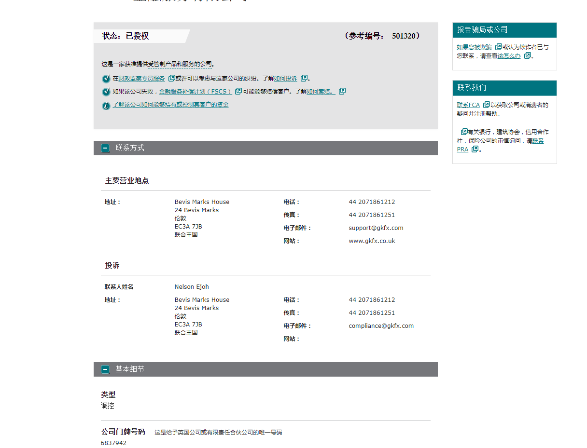Click teal checkmark icon on the FSCS line

point(105,91)
